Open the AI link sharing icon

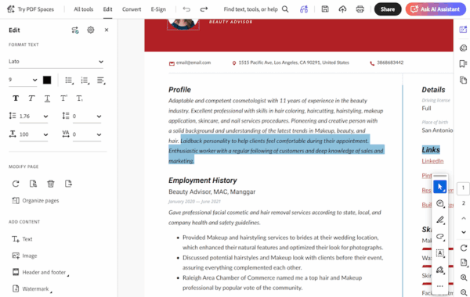(x=304, y=9)
